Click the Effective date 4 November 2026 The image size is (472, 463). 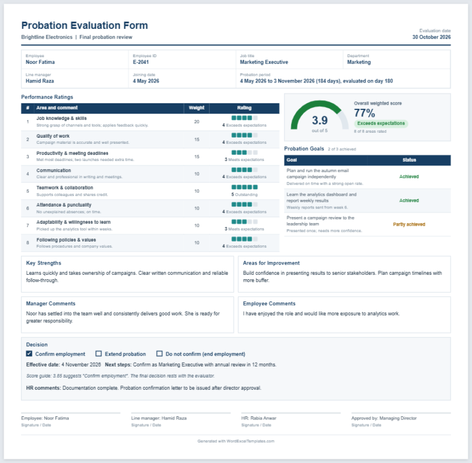pos(63,365)
